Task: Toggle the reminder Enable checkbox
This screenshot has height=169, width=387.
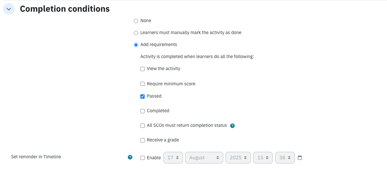Action: click(x=142, y=158)
